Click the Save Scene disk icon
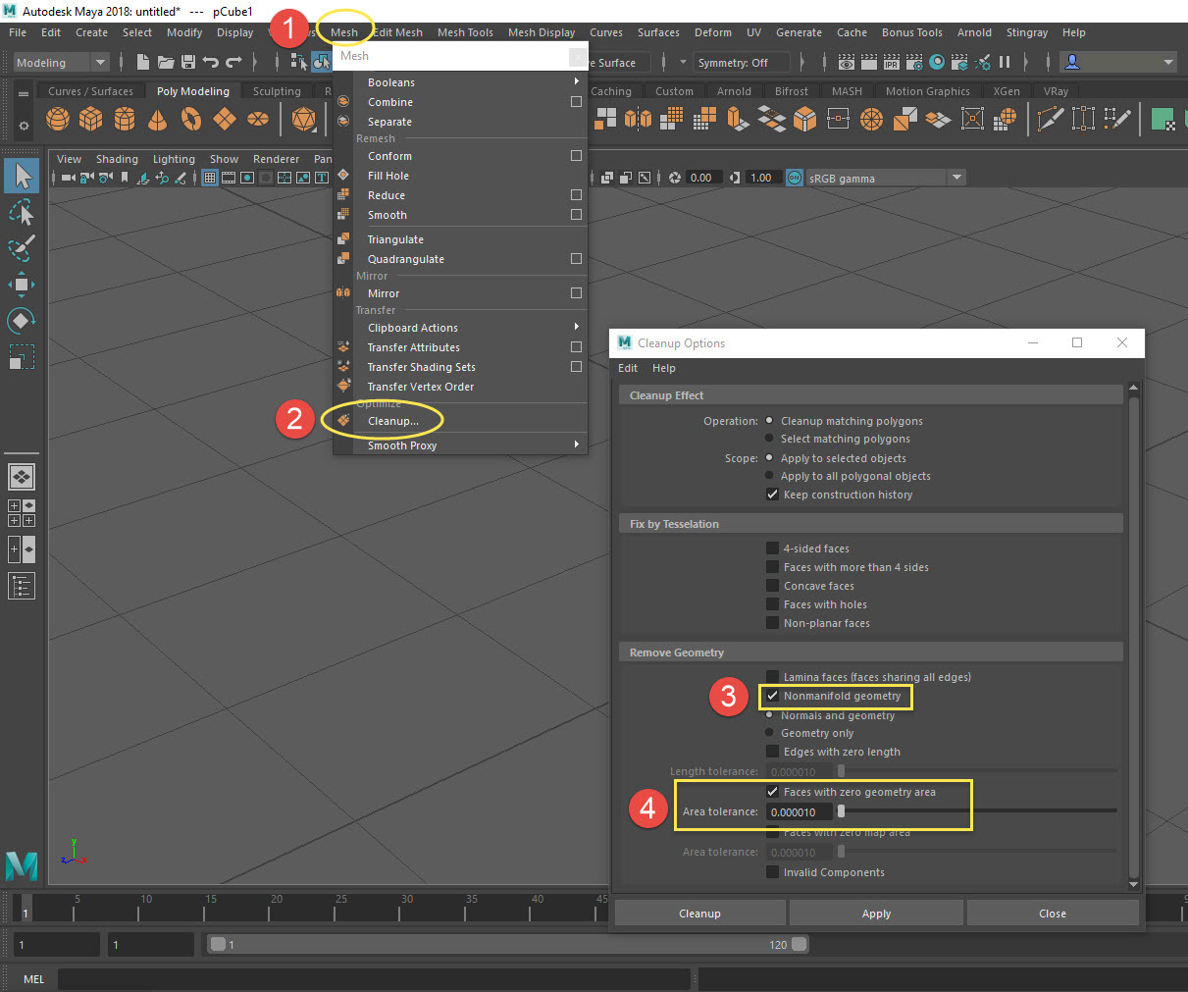Image resolution: width=1188 pixels, height=992 pixels. click(187, 63)
